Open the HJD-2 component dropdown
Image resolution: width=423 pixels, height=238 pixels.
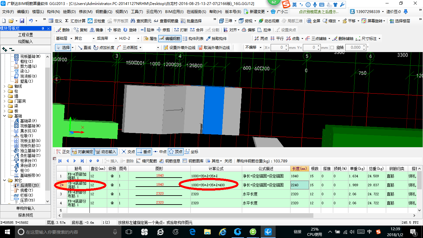pos(138,38)
